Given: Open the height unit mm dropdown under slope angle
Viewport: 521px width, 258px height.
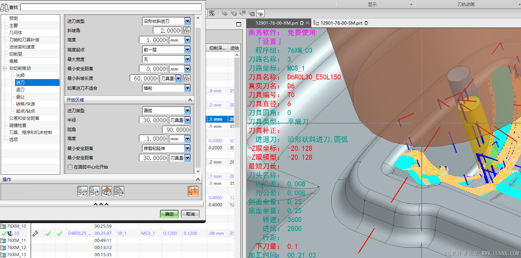Looking at the screenshot, I should 187,40.
